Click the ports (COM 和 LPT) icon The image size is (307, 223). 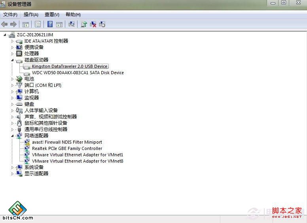[x=19, y=85]
